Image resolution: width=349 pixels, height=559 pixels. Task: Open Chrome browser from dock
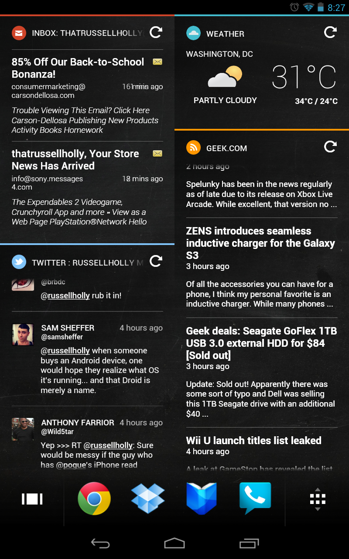pyautogui.click(x=94, y=499)
